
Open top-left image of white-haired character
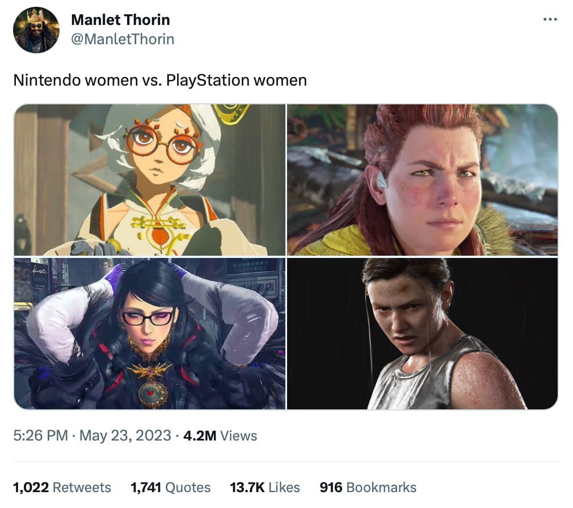(x=150, y=180)
